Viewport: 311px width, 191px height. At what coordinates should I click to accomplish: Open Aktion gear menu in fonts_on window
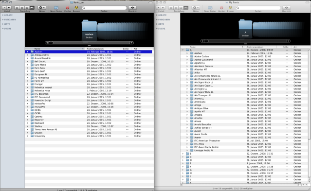point(42,7)
